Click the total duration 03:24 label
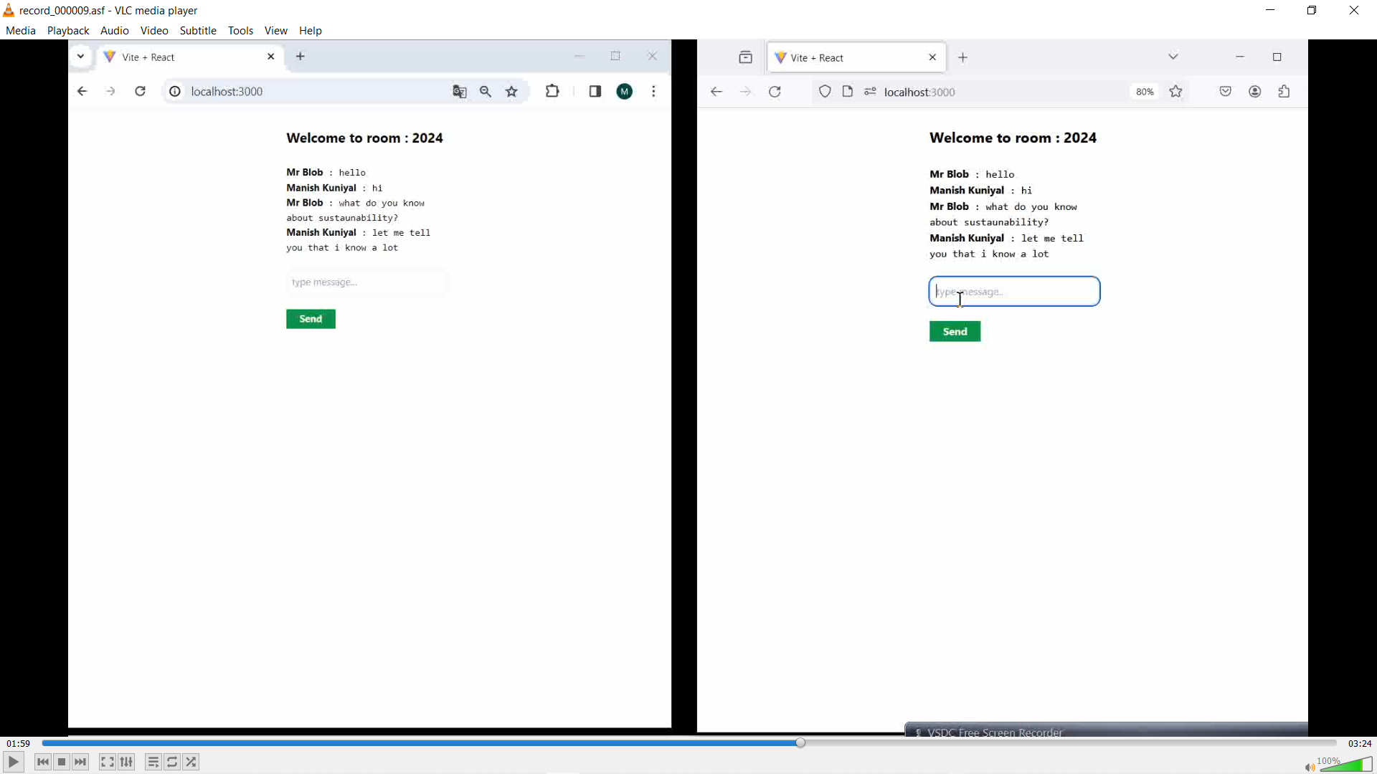The image size is (1377, 774). 1360,743
